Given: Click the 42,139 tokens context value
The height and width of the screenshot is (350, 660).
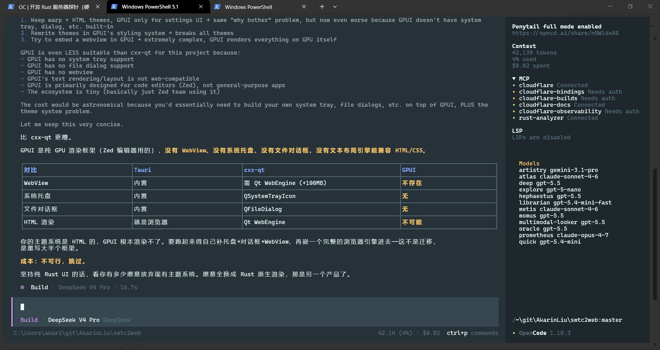Looking at the screenshot, I should (x=534, y=53).
